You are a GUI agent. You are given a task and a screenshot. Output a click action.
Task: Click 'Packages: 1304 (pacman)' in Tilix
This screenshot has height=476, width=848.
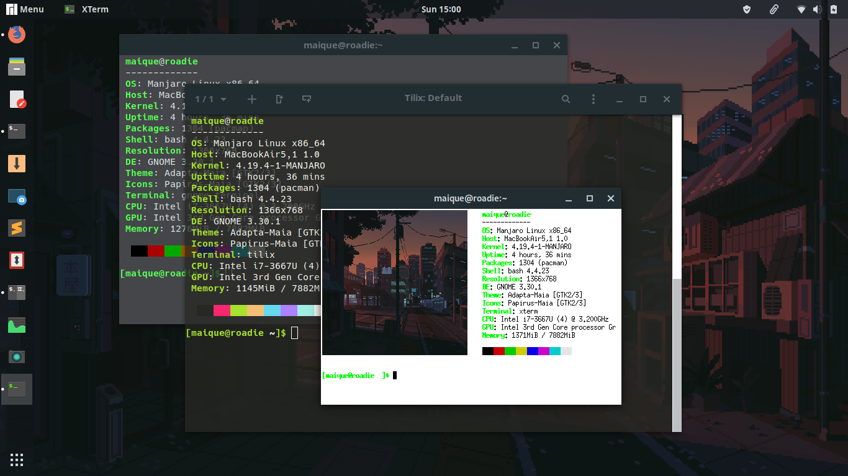(x=255, y=188)
